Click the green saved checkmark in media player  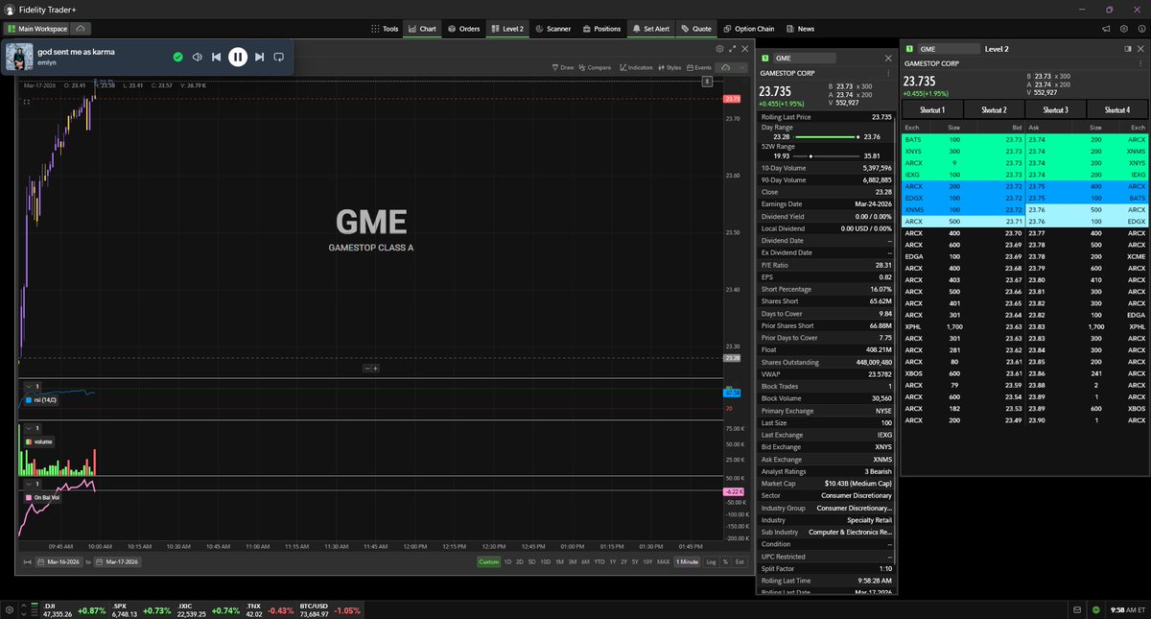(x=177, y=57)
